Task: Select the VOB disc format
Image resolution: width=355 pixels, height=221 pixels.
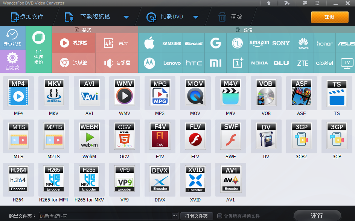Action: [266, 93]
